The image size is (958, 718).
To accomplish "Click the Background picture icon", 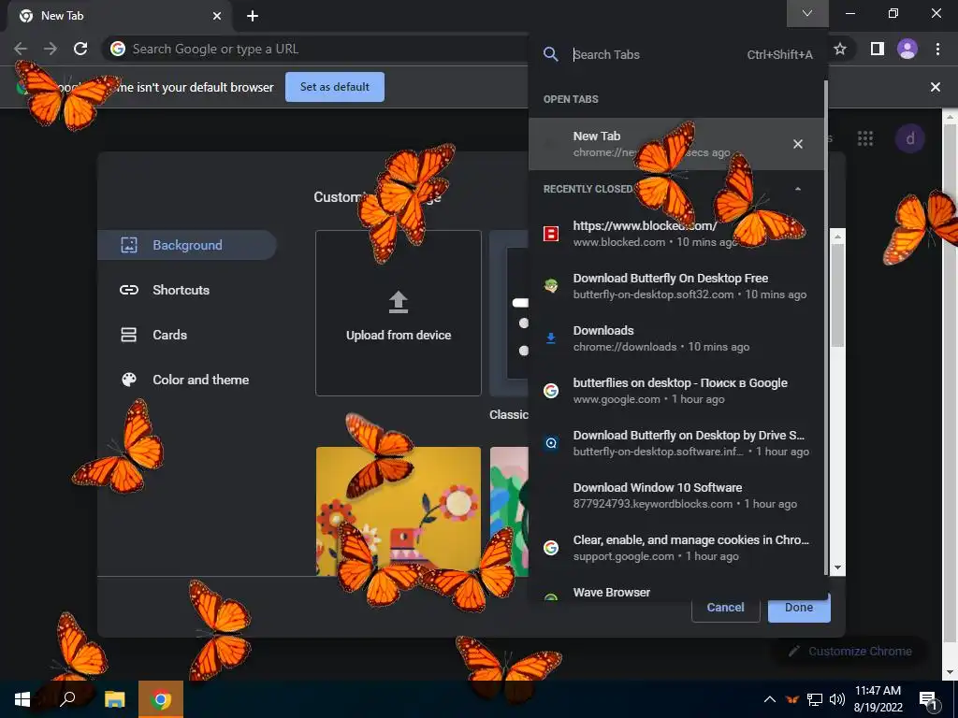I will point(129,245).
